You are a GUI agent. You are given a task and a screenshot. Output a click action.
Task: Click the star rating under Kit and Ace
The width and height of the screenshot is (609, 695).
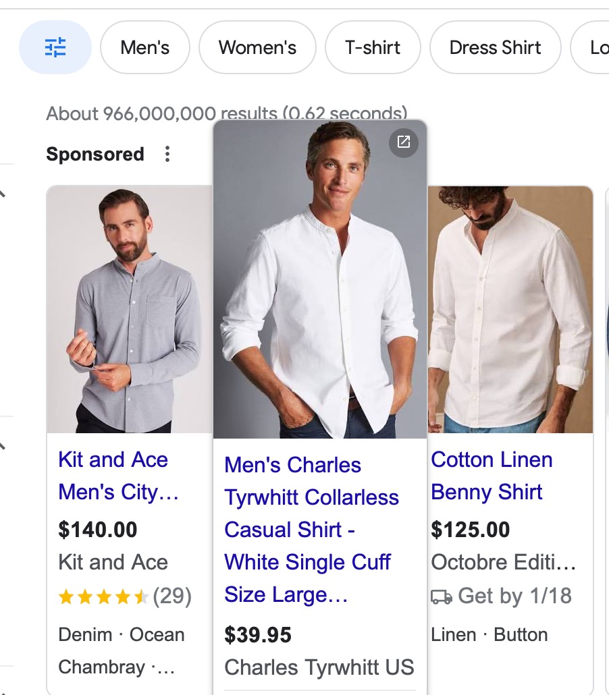(x=103, y=596)
